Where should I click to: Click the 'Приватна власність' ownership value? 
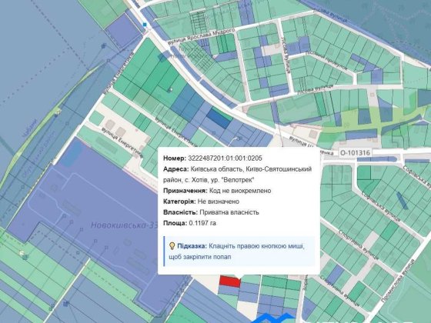229,212
